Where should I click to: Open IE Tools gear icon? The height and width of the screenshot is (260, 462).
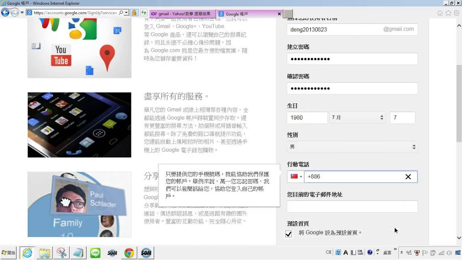[x=457, y=13]
